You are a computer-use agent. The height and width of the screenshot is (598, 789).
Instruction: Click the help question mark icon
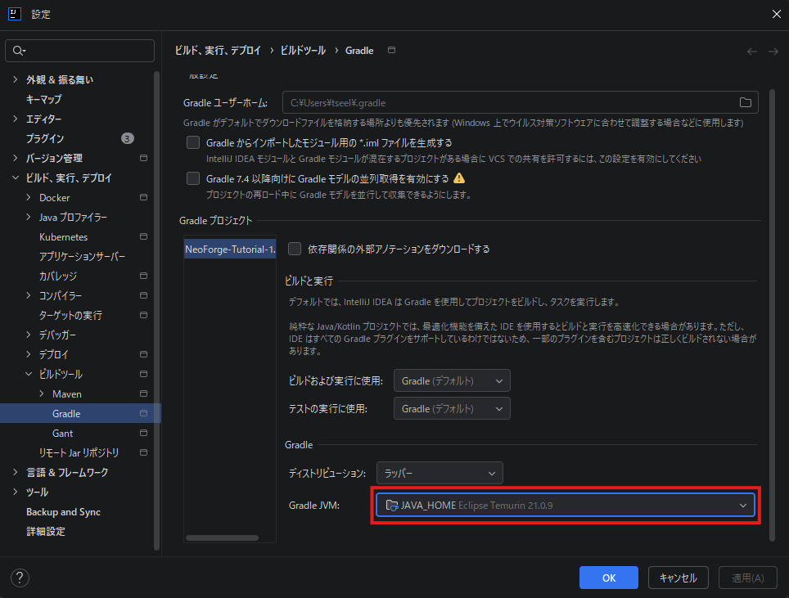coord(20,578)
